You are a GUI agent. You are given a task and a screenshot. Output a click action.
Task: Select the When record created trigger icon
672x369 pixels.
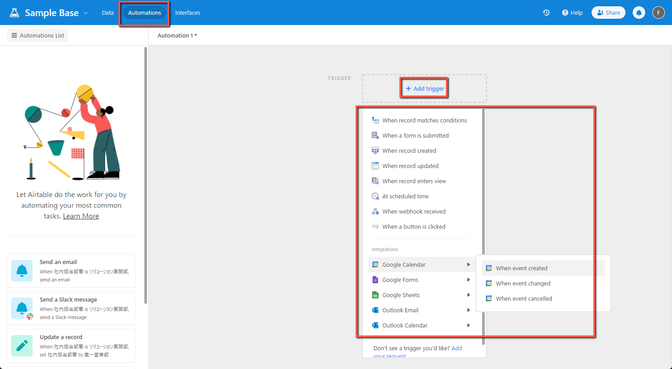[375, 151]
